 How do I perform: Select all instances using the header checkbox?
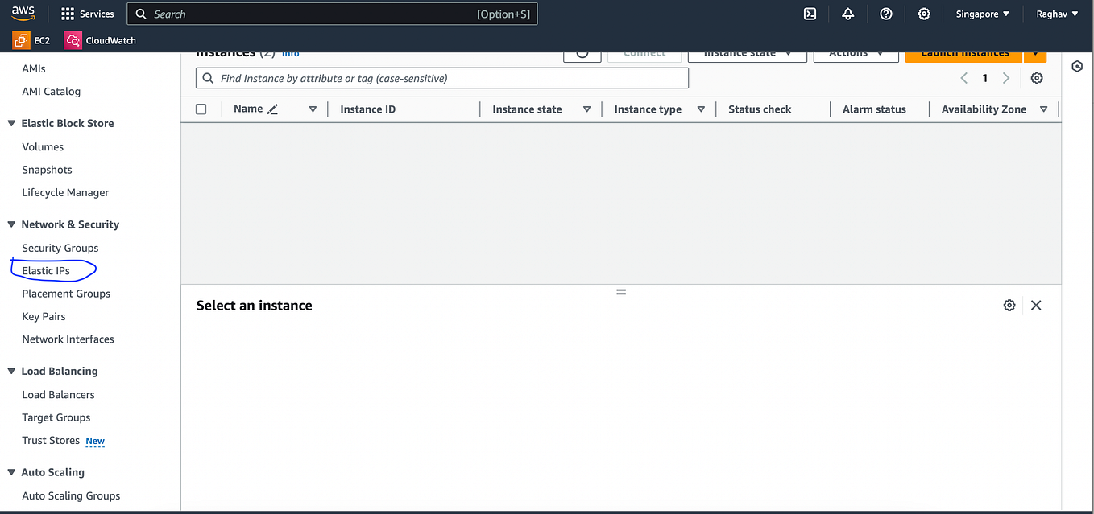point(201,109)
